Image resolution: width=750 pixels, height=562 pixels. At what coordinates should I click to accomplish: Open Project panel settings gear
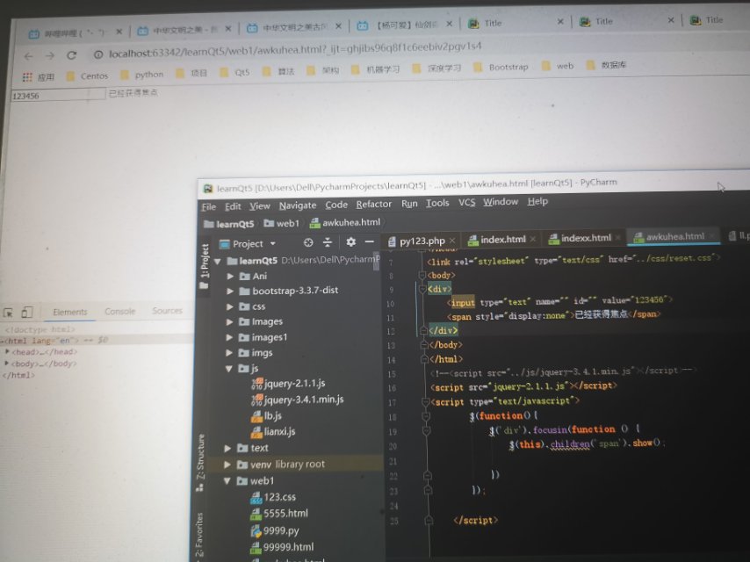click(x=350, y=242)
